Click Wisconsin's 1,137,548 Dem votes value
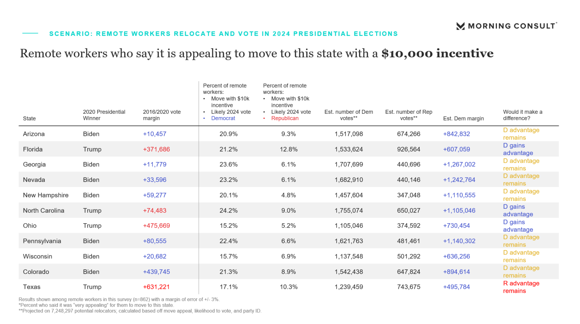This screenshot has height=324, width=580. [349, 257]
